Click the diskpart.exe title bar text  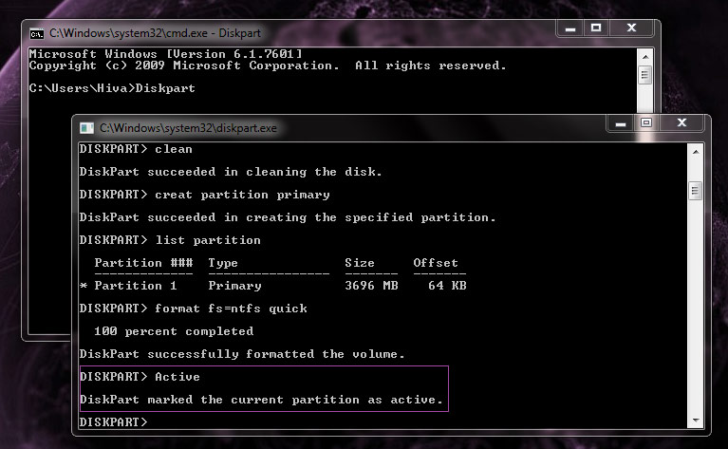188,127
